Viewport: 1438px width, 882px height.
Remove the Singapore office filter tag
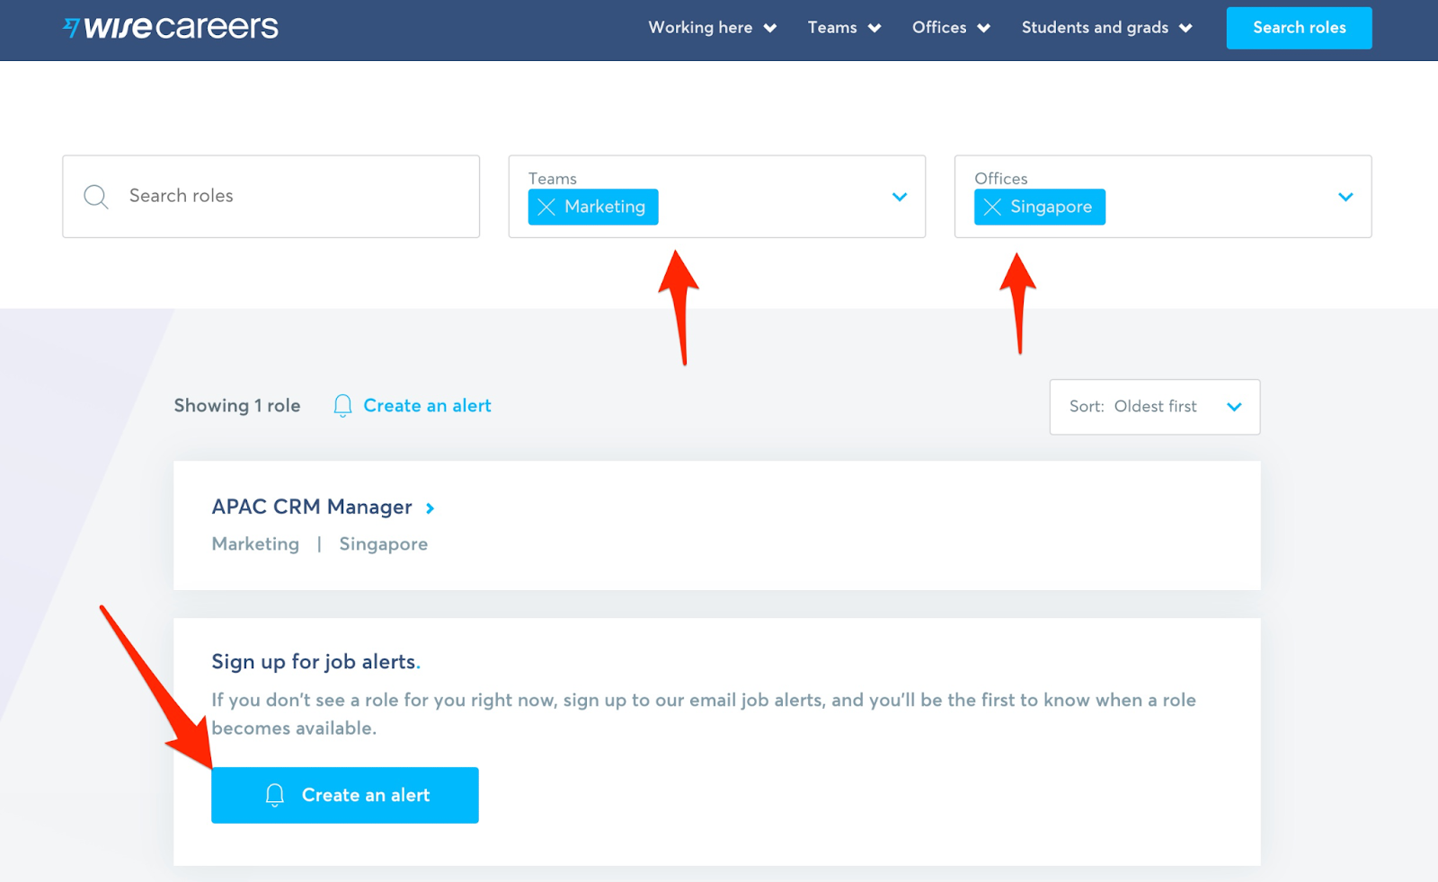[992, 207]
